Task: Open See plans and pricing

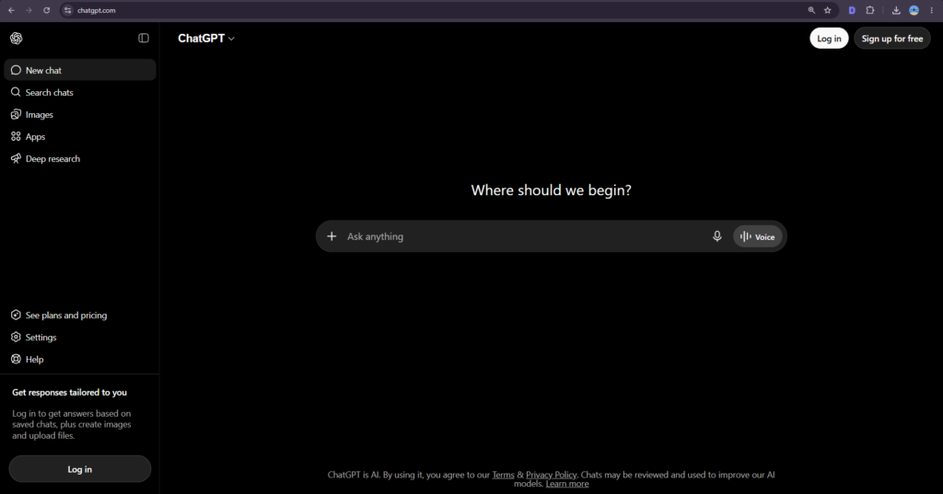Action: (80, 315)
